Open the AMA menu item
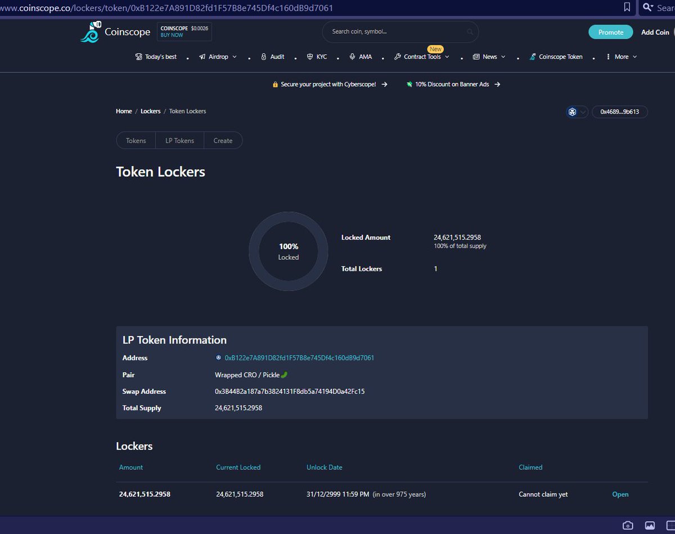 [361, 57]
